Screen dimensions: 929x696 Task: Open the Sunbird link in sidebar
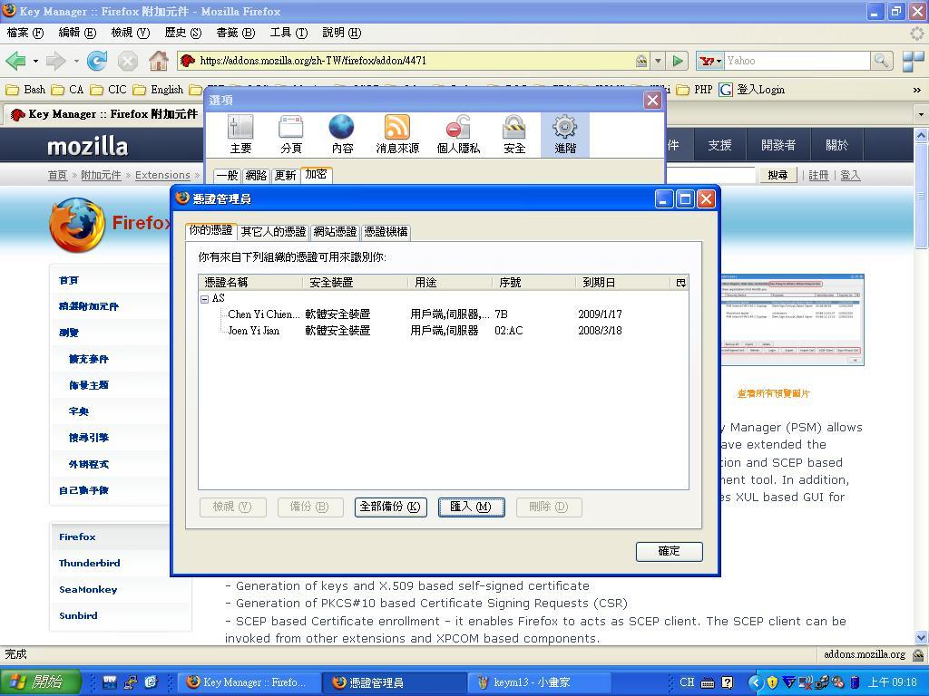coord(78,615)
